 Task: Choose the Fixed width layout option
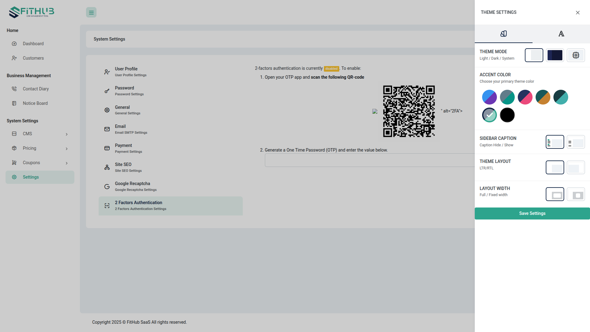pyautogui.click(x=576, y=195)
